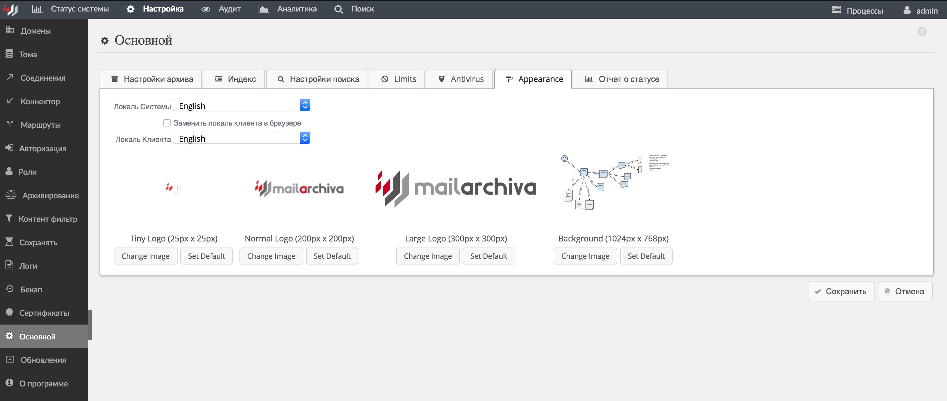Open the Поиск menu item
This screenshot has width=947, height=401.
coord(362,9)
